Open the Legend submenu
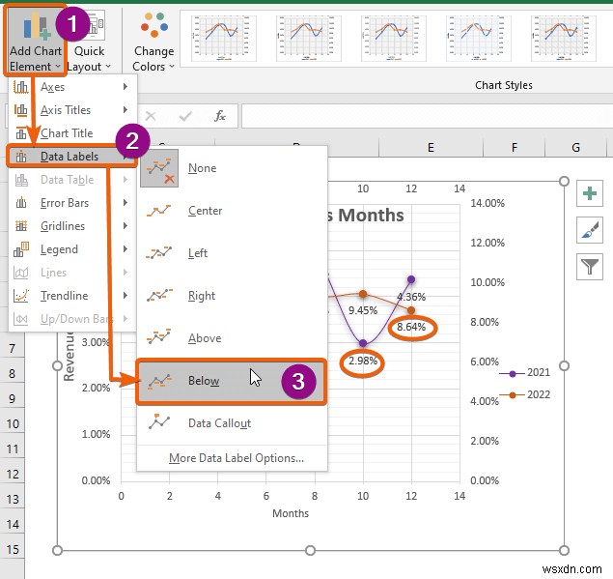Screen dimensions: 613x579 (72, 249)
